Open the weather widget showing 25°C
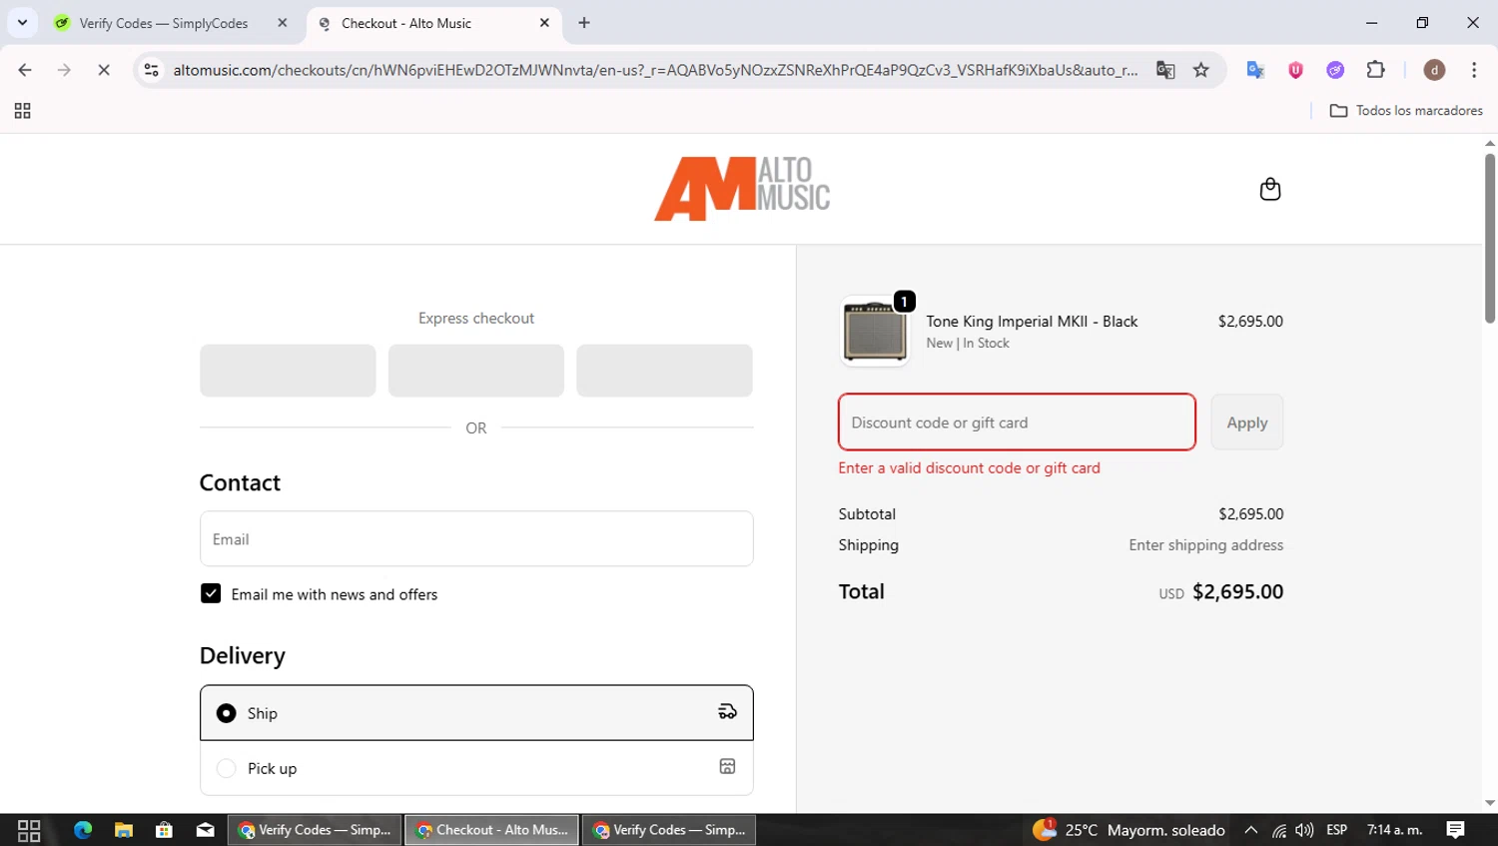The width and height of the screenshot is (1498, 846). [1129, 830]
